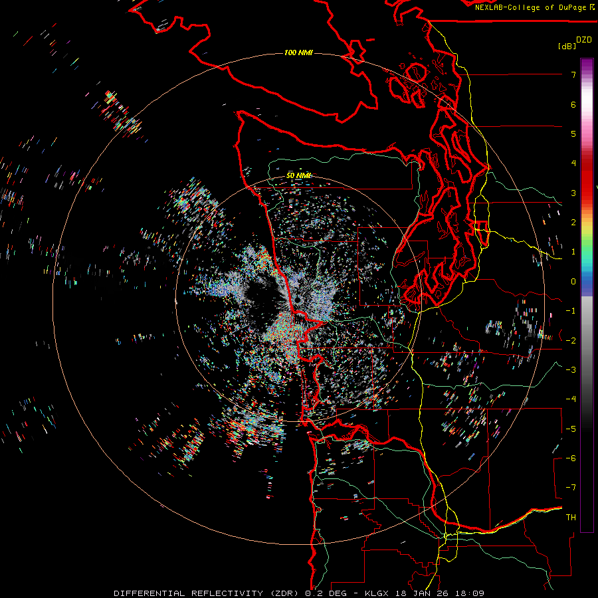Click the 0 dB legend value

pos(573,282)
